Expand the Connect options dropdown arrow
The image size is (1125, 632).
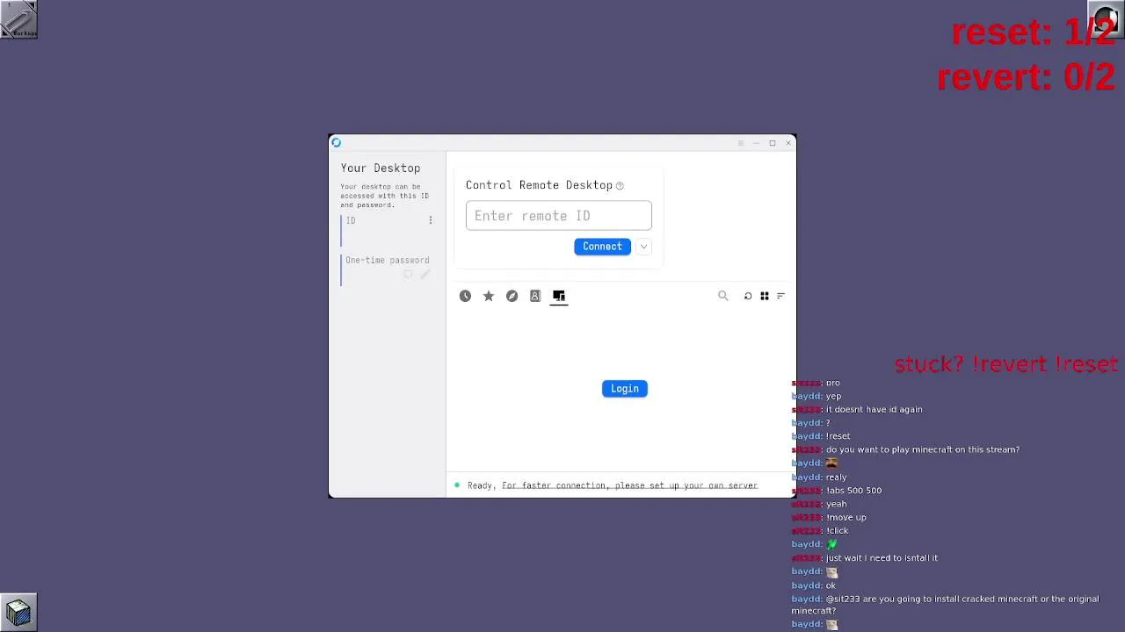(644, 247)
